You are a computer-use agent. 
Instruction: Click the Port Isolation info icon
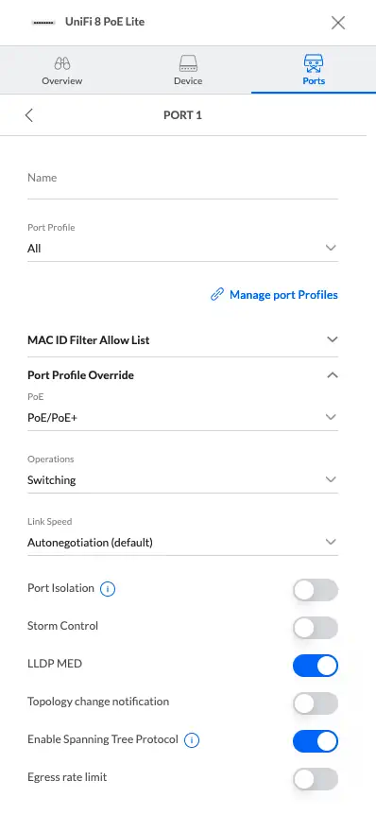pos(107,589)
